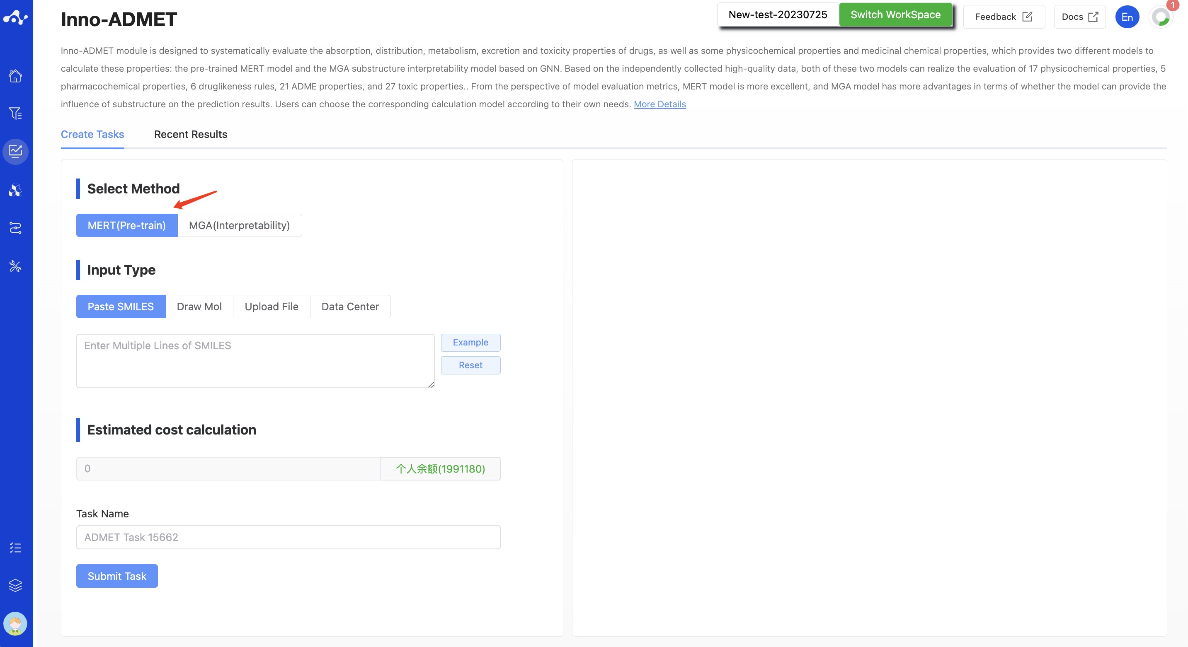This screenshot has width=1188, height=647.
Task: Switch to the Recent Results tab
Action: point(190,134)
